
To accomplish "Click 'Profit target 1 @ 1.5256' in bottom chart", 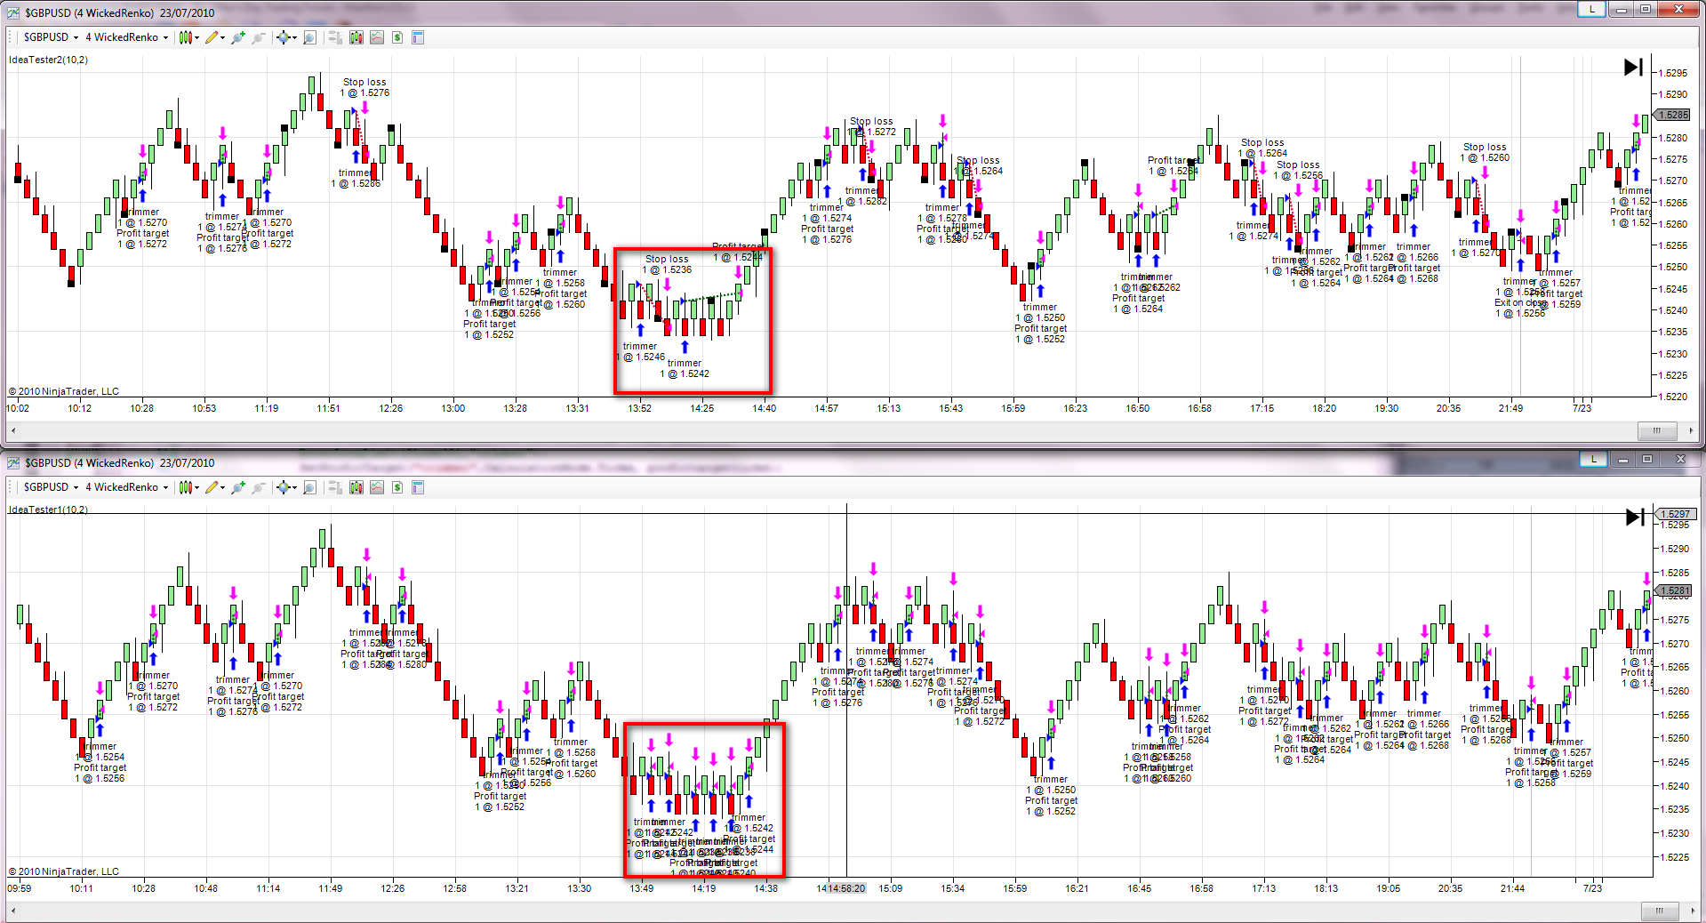I will click(x=100, y=773).
